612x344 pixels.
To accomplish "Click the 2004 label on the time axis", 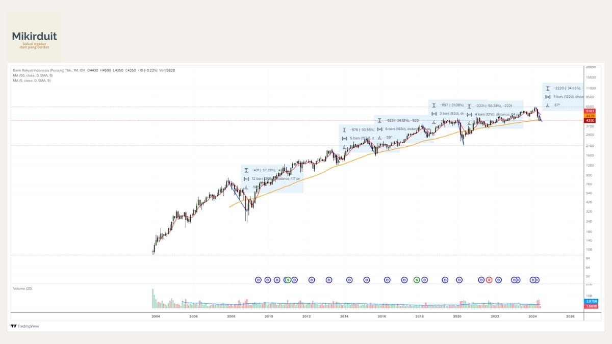I will 155,316.
